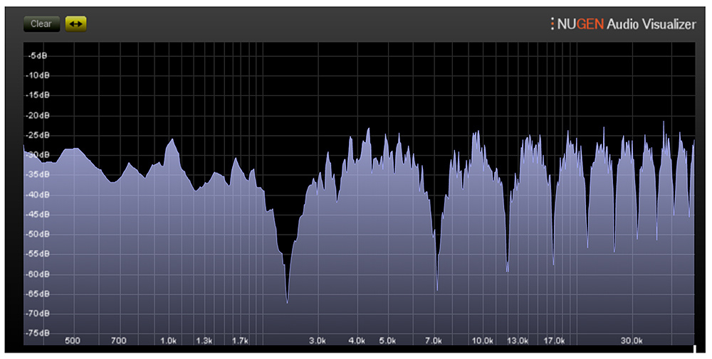The height and width of the screenshot is (359, 712).
Task: Click the Clear button
Action: pos(41,23)
